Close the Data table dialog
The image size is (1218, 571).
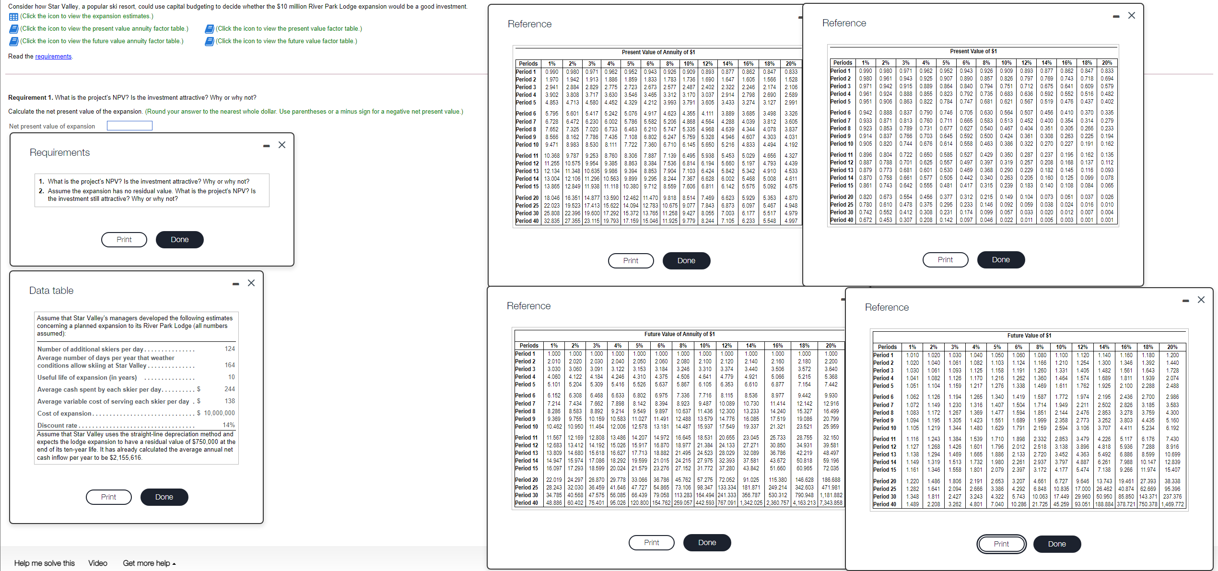tap(251, 283)
